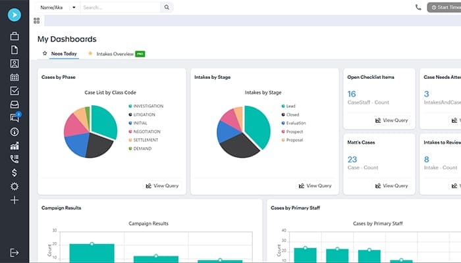This screenshot has height=263, width=461.
Task: Click the Neos logo arrow icon
Action: pyautogui.click(x=14, y=14)
